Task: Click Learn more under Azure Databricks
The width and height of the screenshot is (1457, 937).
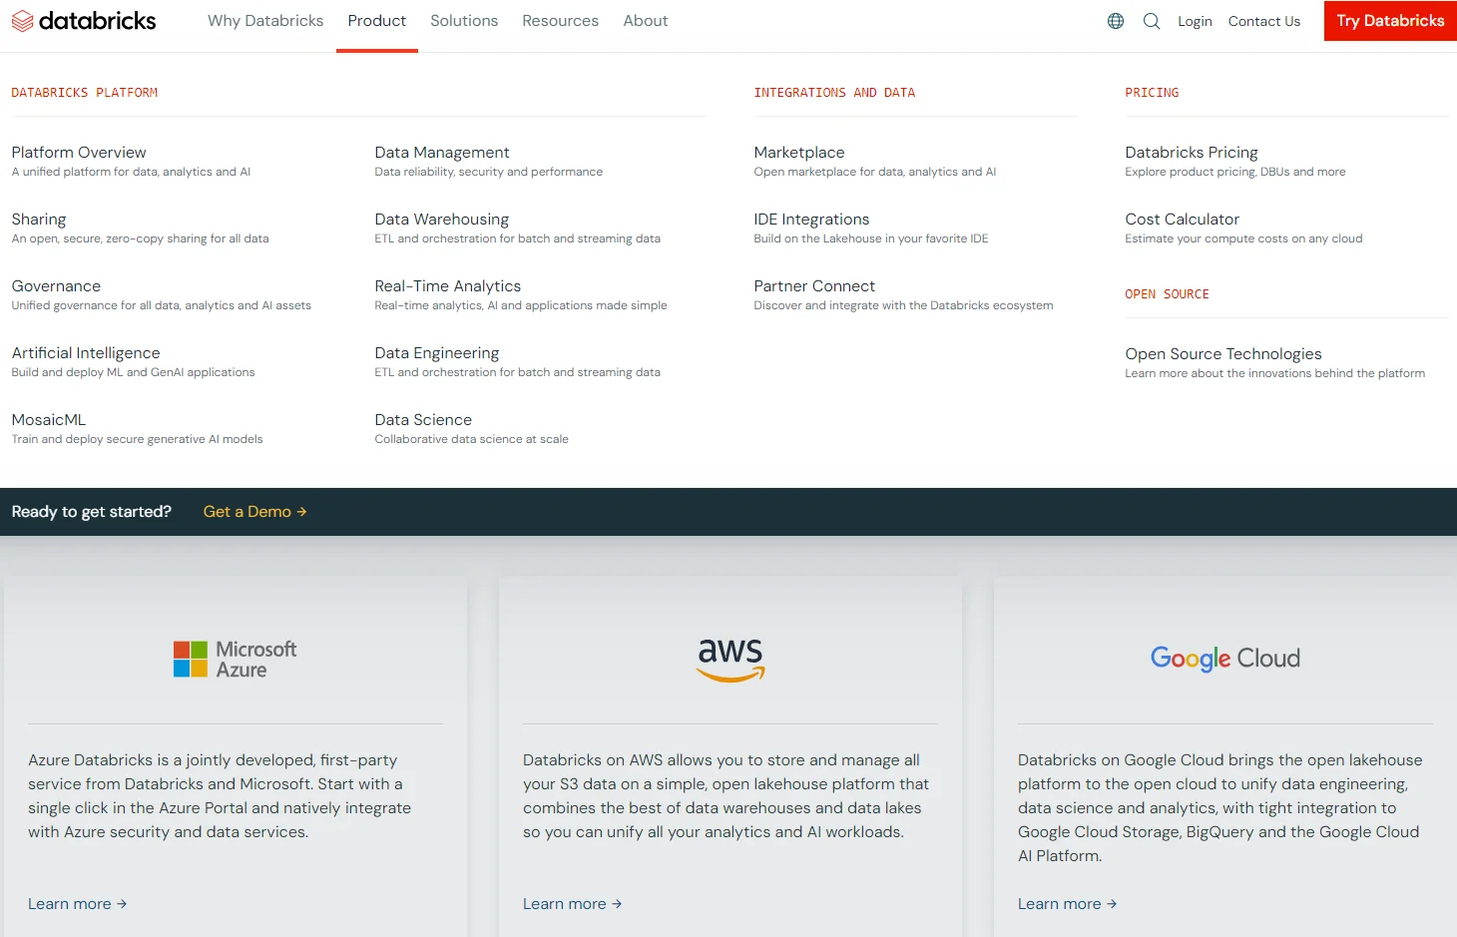Action: pyautogui.click(x=77, y=904)
